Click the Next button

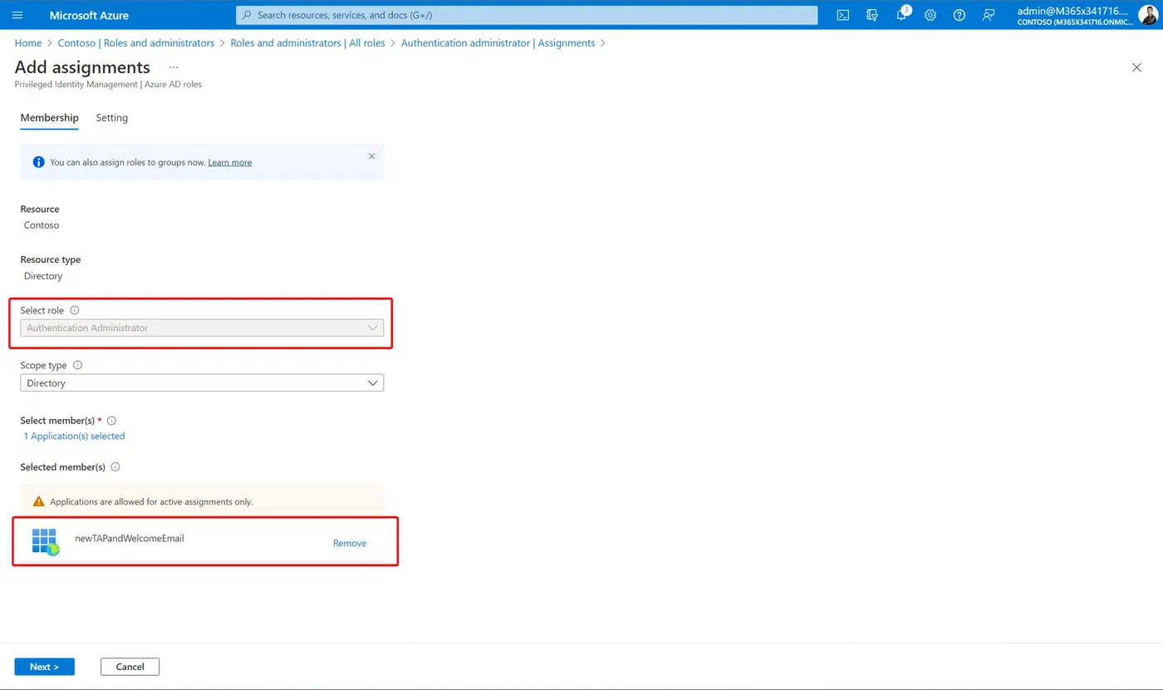pos(45,667)
